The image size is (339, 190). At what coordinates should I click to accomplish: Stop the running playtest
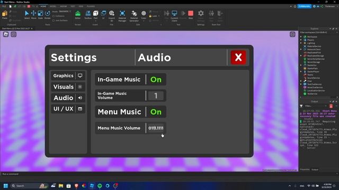tap(191, 15)
